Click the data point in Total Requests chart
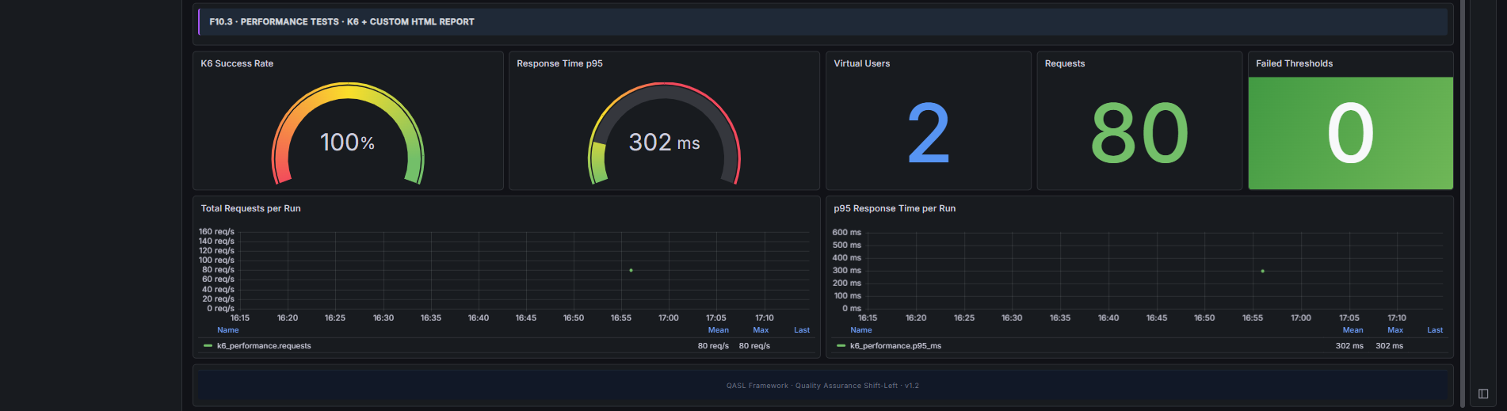The height and width of the screenshot is (411, 1507). (x=631, y=270)
